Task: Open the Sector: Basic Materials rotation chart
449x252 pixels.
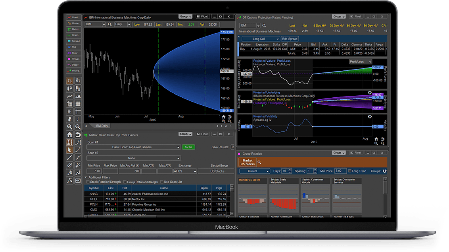Action: click(x=284, y=195)
